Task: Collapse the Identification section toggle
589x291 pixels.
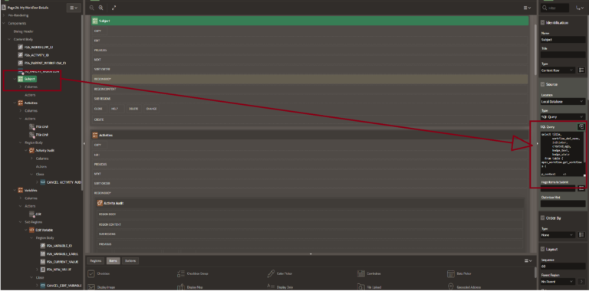Action: (542, 23)
